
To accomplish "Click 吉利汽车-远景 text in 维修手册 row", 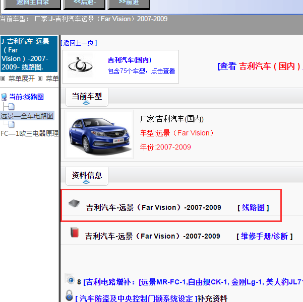I will [153, 236].
